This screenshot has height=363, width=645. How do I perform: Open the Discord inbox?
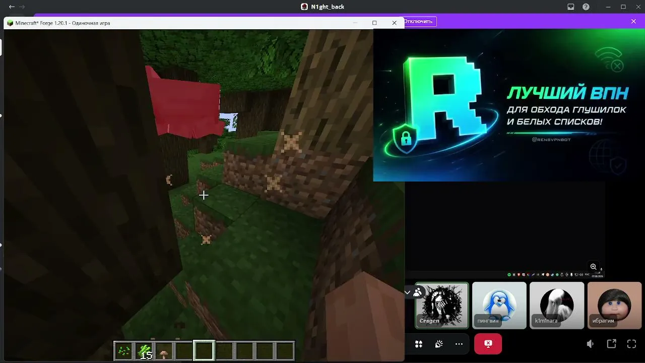pos(571,7)
